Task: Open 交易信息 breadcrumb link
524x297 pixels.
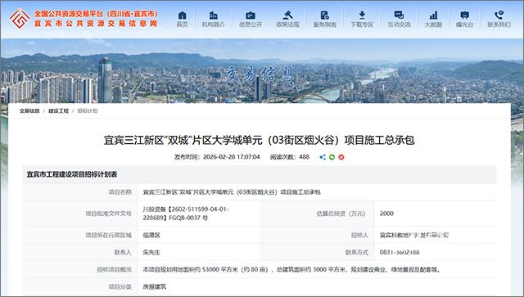Action: coord(29,111)
